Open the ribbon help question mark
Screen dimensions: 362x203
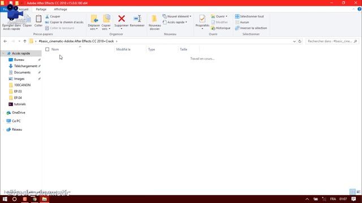coord(359,9)
